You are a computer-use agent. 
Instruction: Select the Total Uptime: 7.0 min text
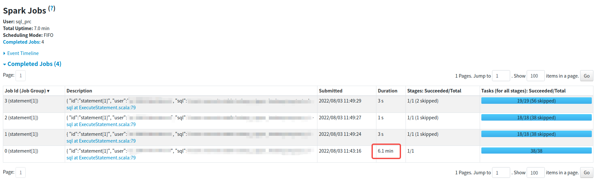(x=26, y=28)
